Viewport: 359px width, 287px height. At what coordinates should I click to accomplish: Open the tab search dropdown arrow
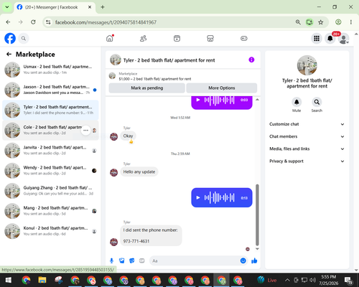[x=7, y=7]
